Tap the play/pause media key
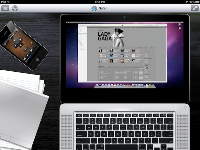This screenshot has width=200, height=150. pyautogui.click(x=135, y=115)
